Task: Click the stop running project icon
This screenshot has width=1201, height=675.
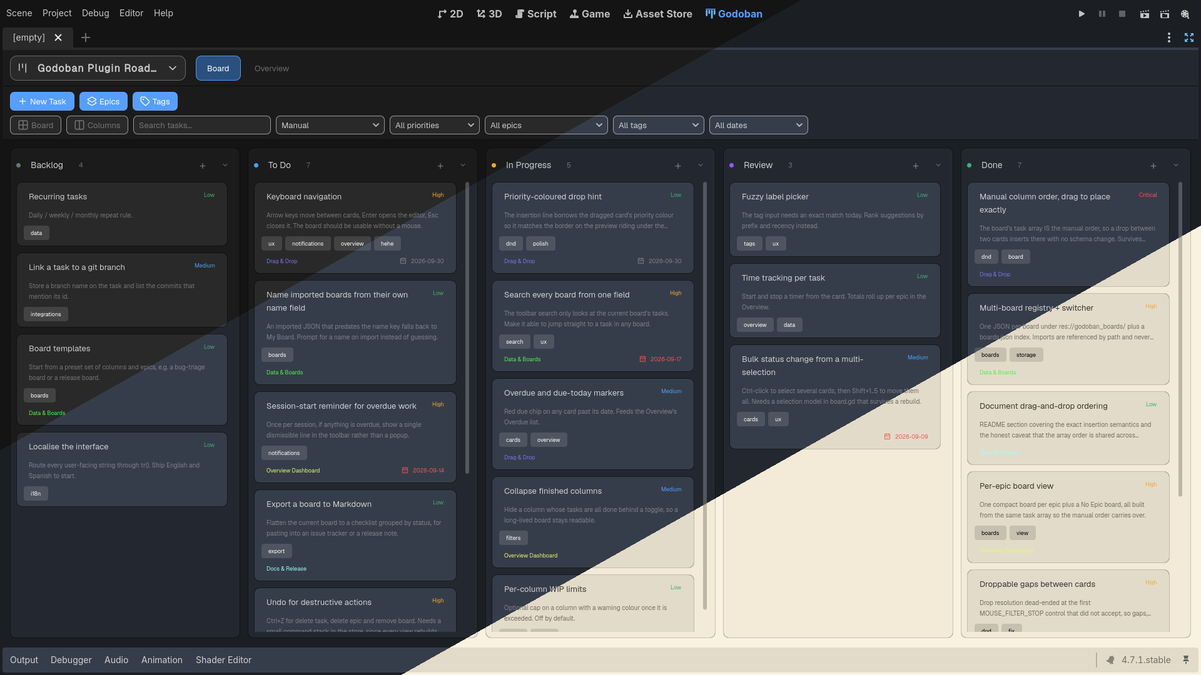Action: [x=1122, y=14]
